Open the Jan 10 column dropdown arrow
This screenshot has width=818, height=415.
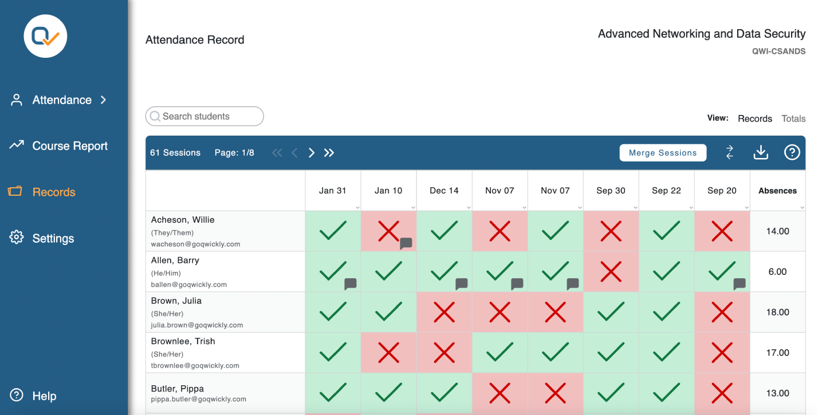coord(413,207)
